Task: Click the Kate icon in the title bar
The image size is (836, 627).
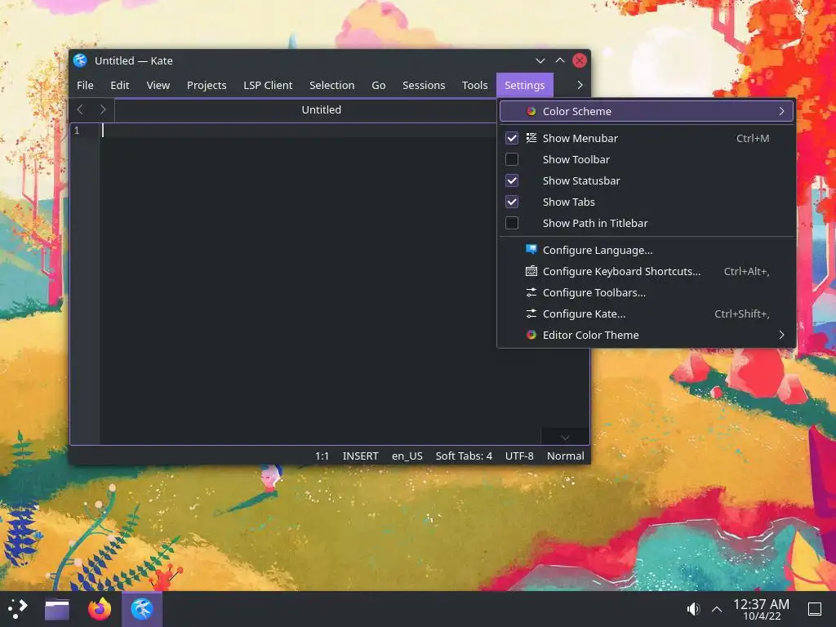Action: pos(81,60)
